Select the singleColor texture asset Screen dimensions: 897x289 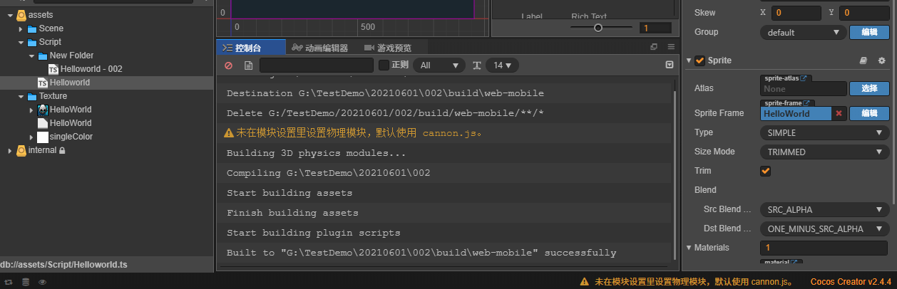65,137
